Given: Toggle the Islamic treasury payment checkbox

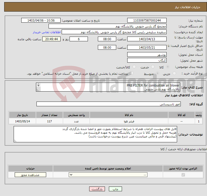Looking at the screenshot, I should point(131,73).
